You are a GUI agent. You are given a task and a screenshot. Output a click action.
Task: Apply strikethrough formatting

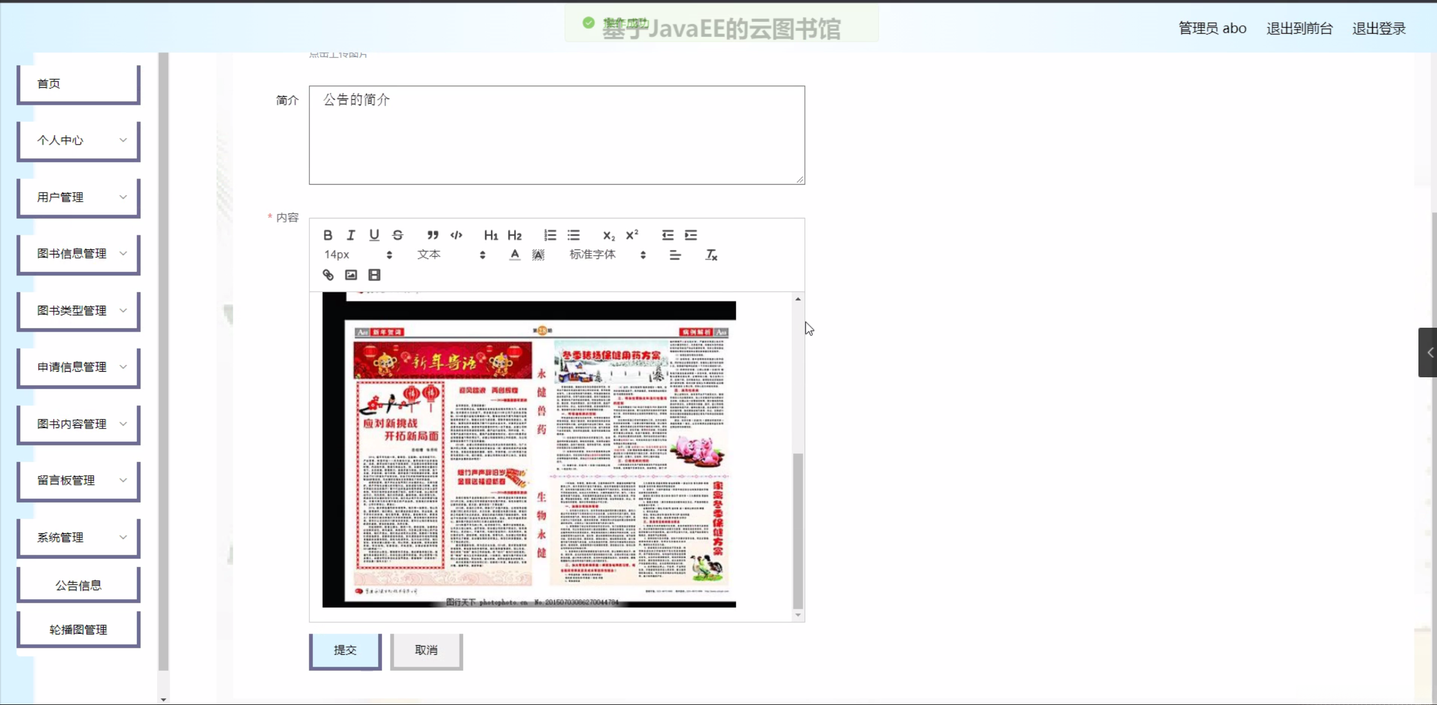398,235
